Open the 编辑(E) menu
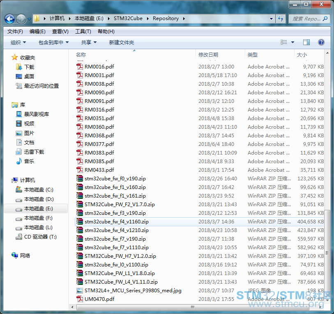The width and height of the screenshot is (334, 314). pos(37,32)
